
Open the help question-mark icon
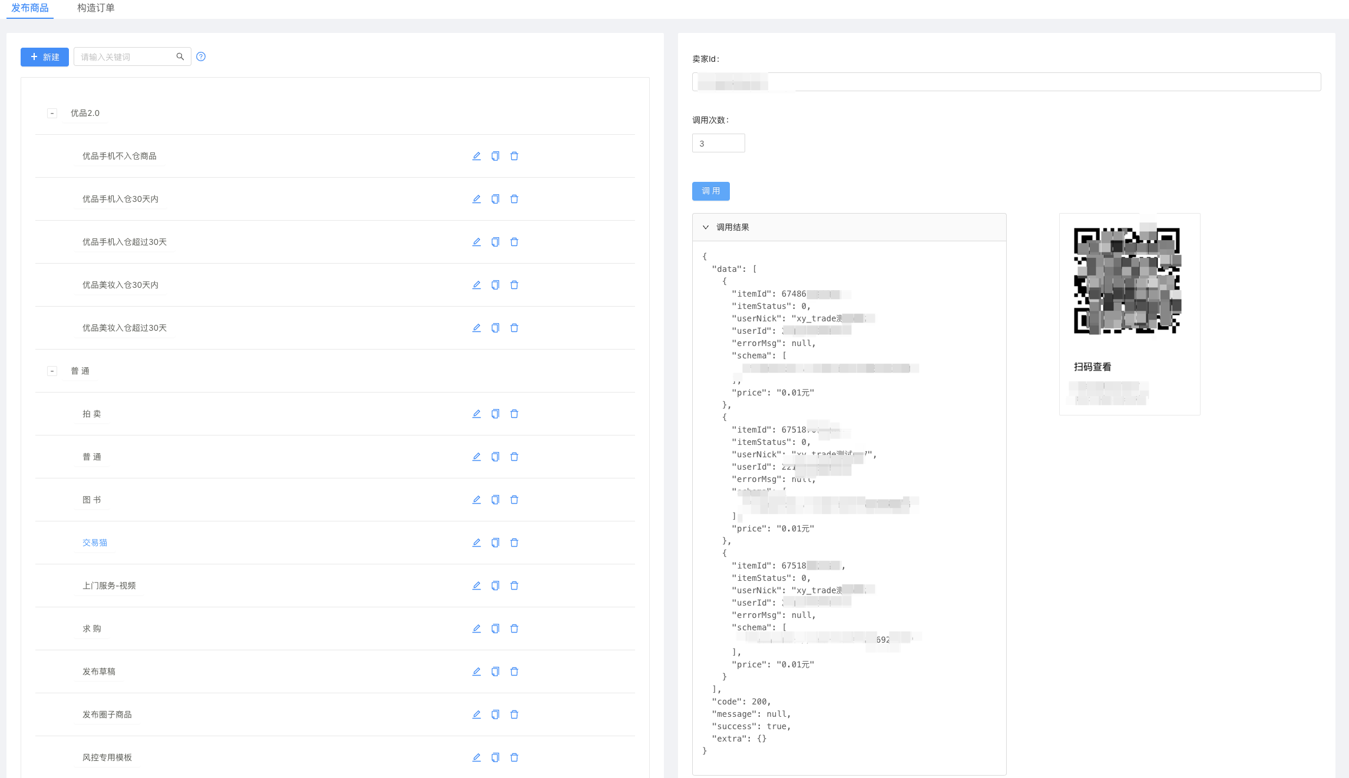(x=201, y=56)
